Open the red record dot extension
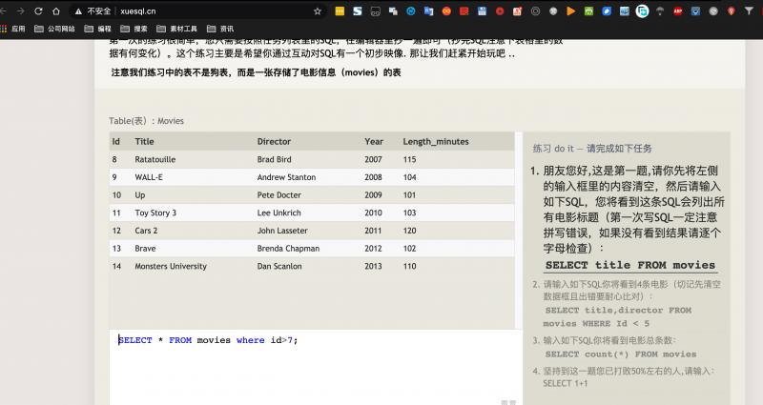The image size is (763, 405). (500, 10)
